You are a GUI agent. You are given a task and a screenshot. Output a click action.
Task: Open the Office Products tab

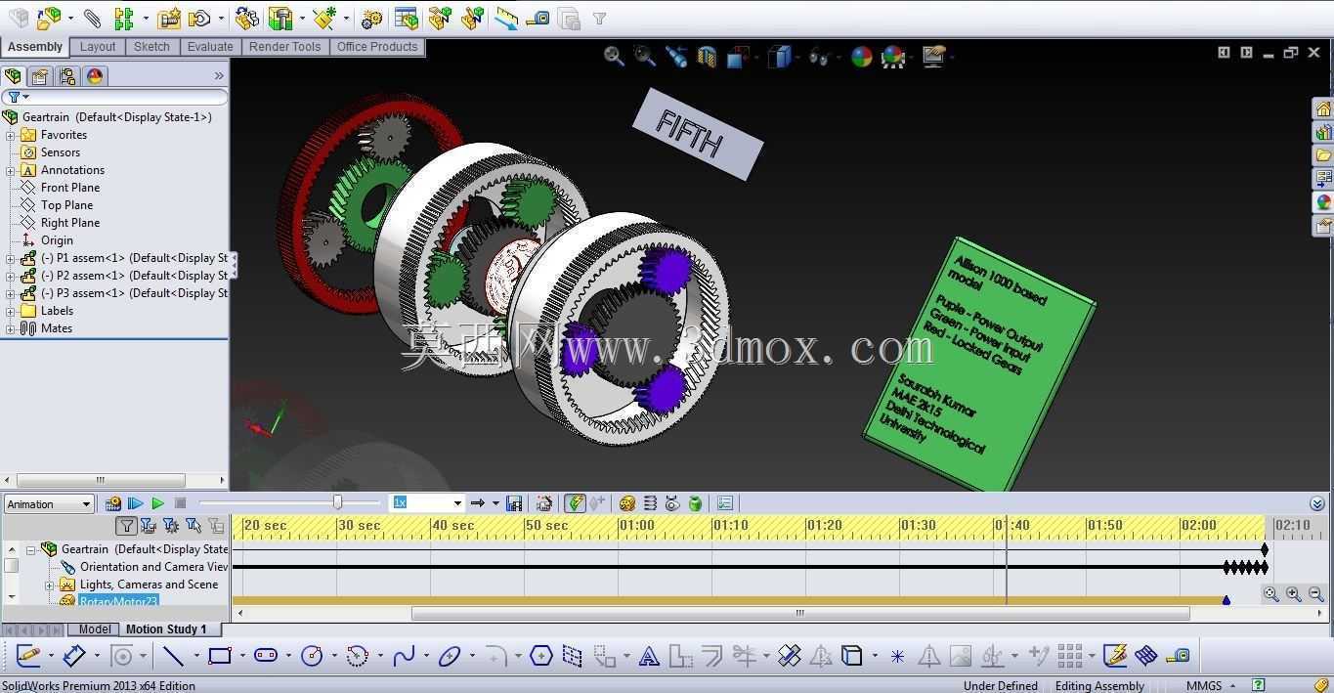pos(377,47)
